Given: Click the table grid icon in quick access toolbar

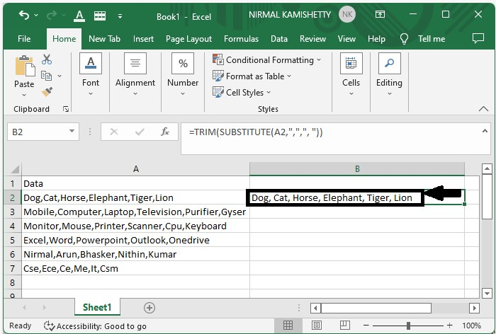Looking at the screenshot, I should point(100,16).
